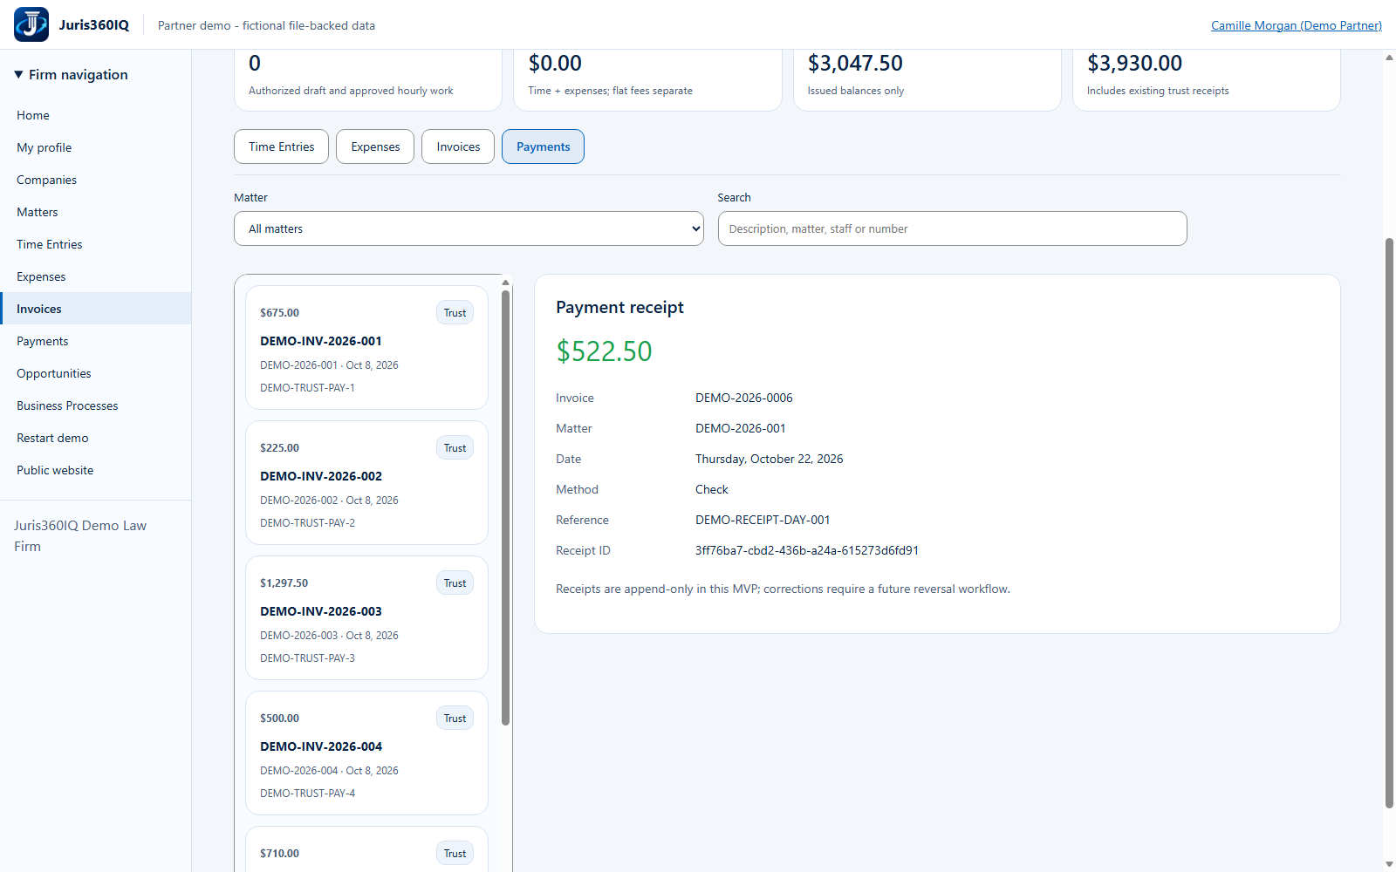Switch to the Expenses tab
The width and height of the screenshot is (1396, 872).
(x=375, y=146)
